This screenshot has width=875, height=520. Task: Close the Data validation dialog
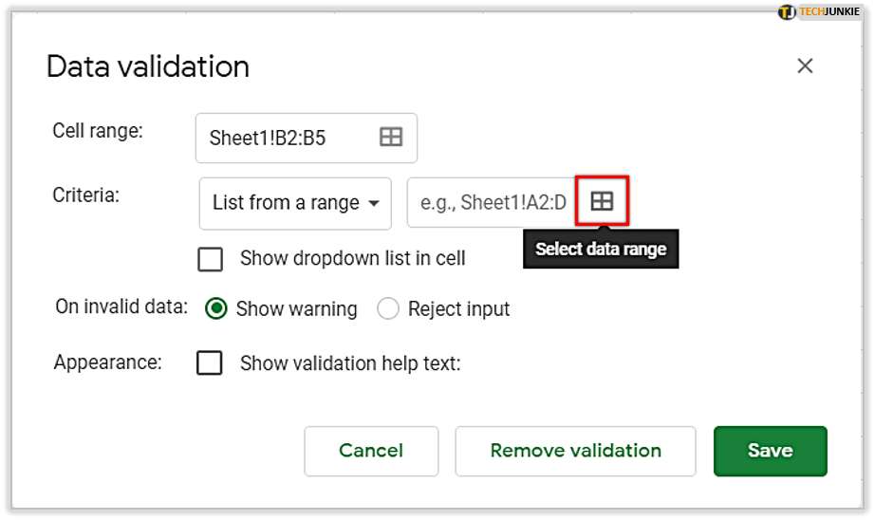tap(805, 65)
